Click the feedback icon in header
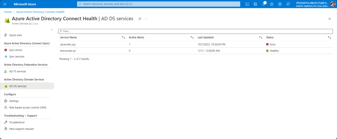The height and width of the screenshot is (139, 337). tap(288, 4)
